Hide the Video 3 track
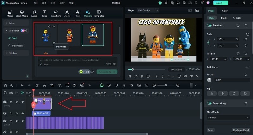Viewport: 253px width, 135px height. point(22,102)
